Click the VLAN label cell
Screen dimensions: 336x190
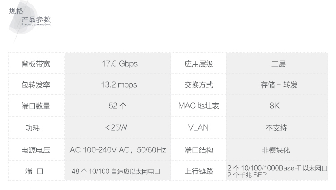pos(198,128)
